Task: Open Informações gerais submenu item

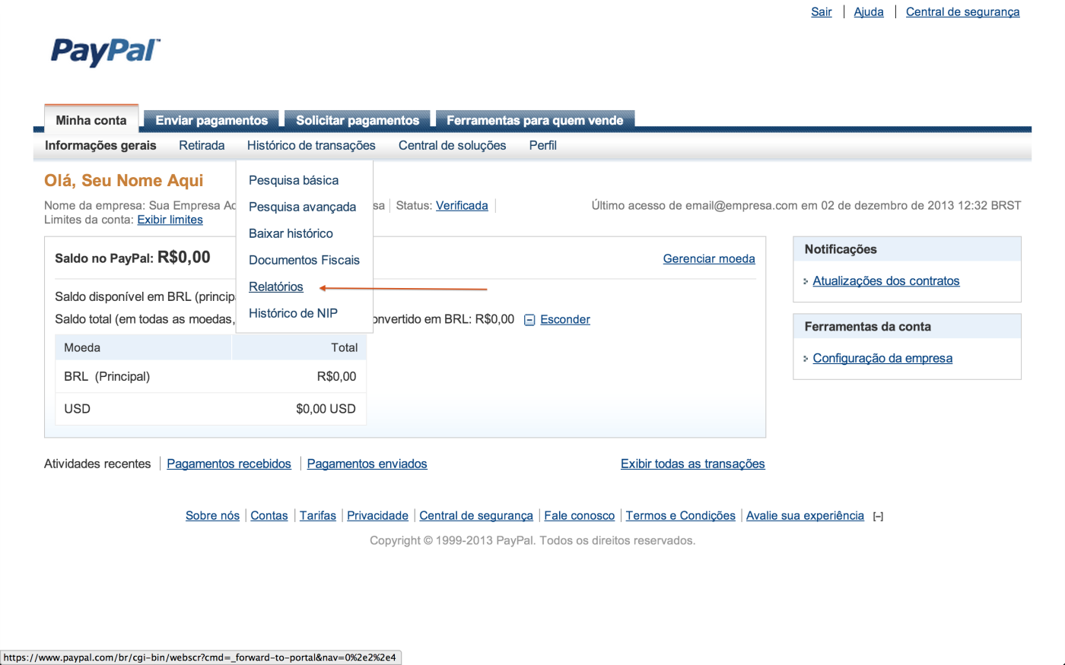Action: [x=100, y=145]
